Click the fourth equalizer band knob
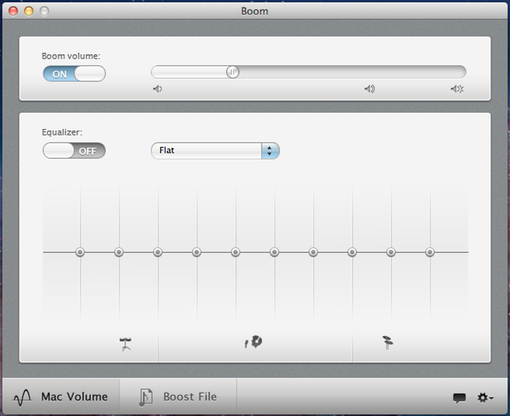510x416 pixels. [197, 252]
